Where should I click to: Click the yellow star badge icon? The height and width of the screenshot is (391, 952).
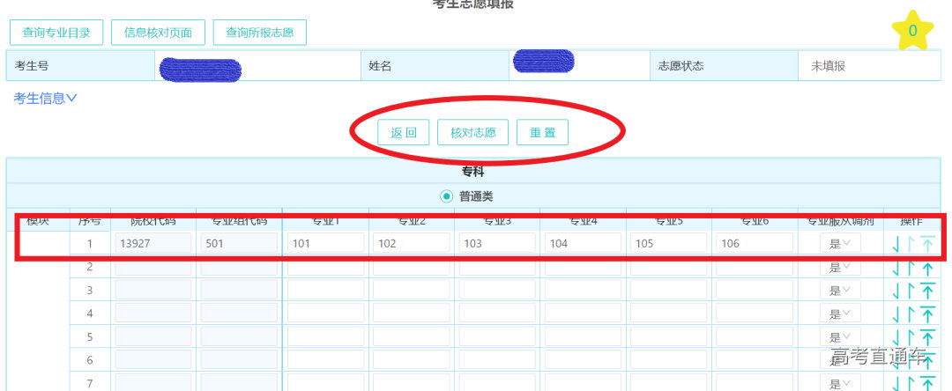click(912, 31)
